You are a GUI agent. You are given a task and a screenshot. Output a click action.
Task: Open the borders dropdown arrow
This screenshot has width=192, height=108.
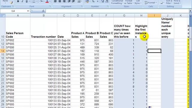coord(37,1)
